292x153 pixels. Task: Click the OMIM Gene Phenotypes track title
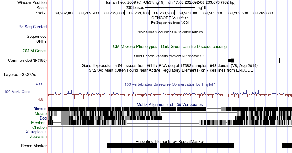click(x=170, y=46)
